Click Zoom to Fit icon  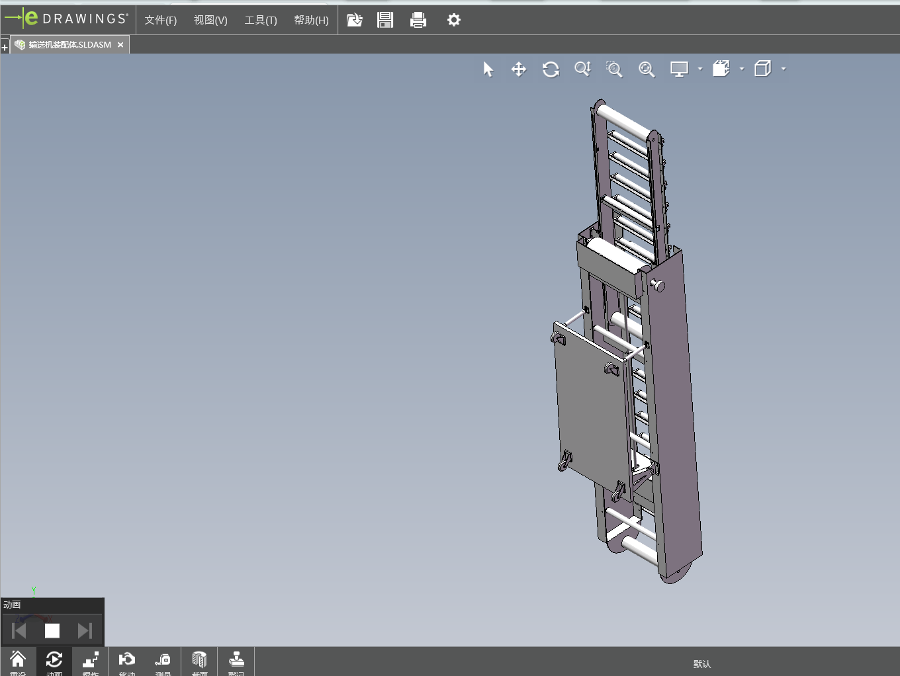(x=647, y=69)
